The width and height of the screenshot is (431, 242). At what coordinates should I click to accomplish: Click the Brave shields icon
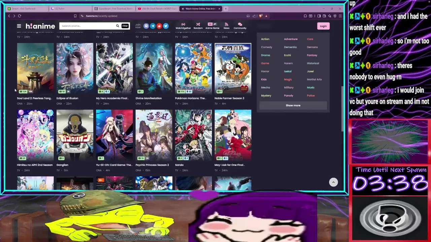click(260, 16)
